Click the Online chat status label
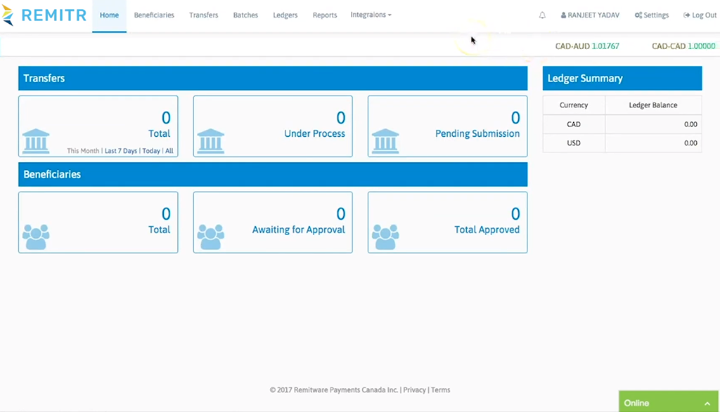Viewport: 720px width, 412px height. pyautogui.click(x=636, y=404)
